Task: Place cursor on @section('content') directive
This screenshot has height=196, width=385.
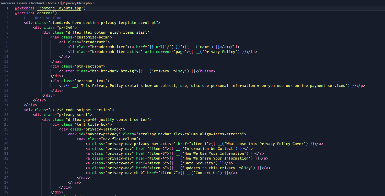Action: 36,13
